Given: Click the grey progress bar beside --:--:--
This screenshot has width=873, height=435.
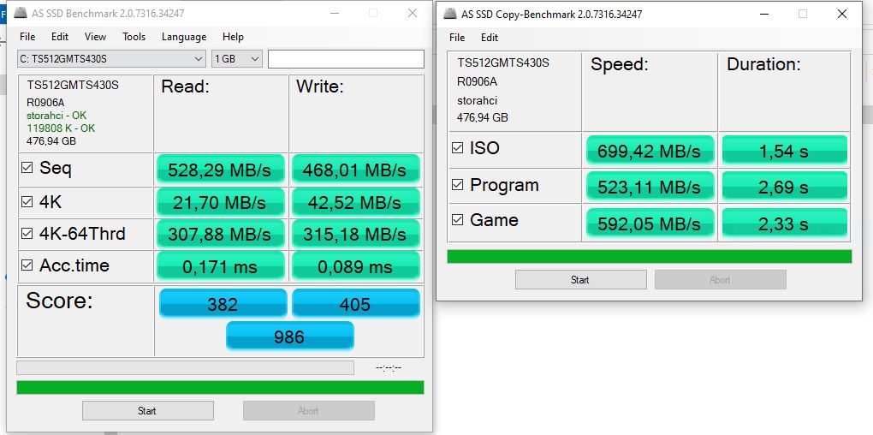Looking at the screenshot, I should tap(185, 368).
